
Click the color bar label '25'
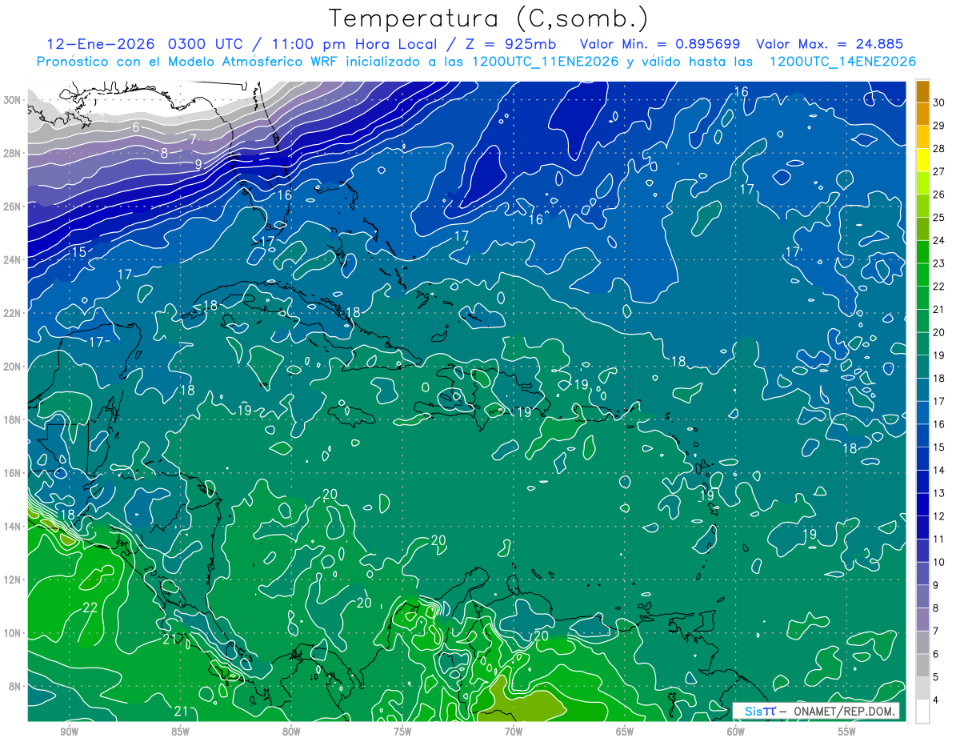point(940,218)
